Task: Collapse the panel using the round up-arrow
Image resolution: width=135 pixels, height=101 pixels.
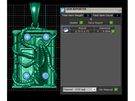Action: coord(91,19)
